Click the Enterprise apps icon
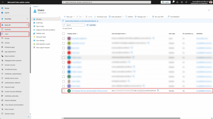The width and height of the screenshot is (213, 119). 2,47
